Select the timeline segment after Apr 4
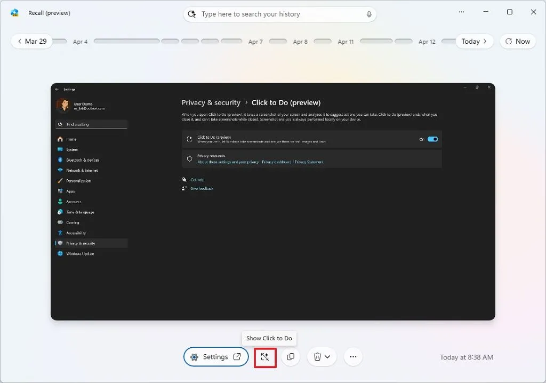The image size is (546, 383). click(126, 41)
